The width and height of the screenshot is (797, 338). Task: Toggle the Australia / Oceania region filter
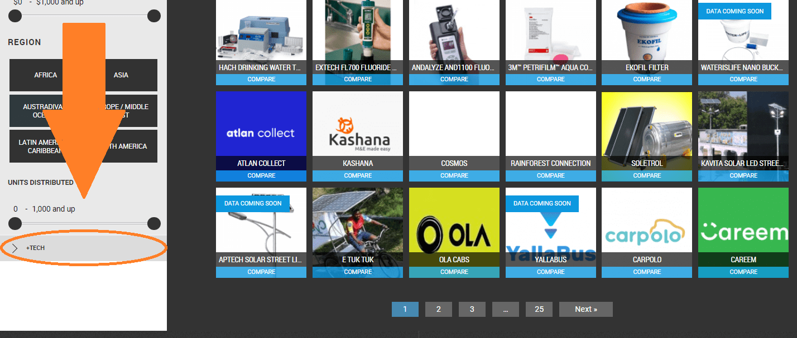[x=46, y=111]
